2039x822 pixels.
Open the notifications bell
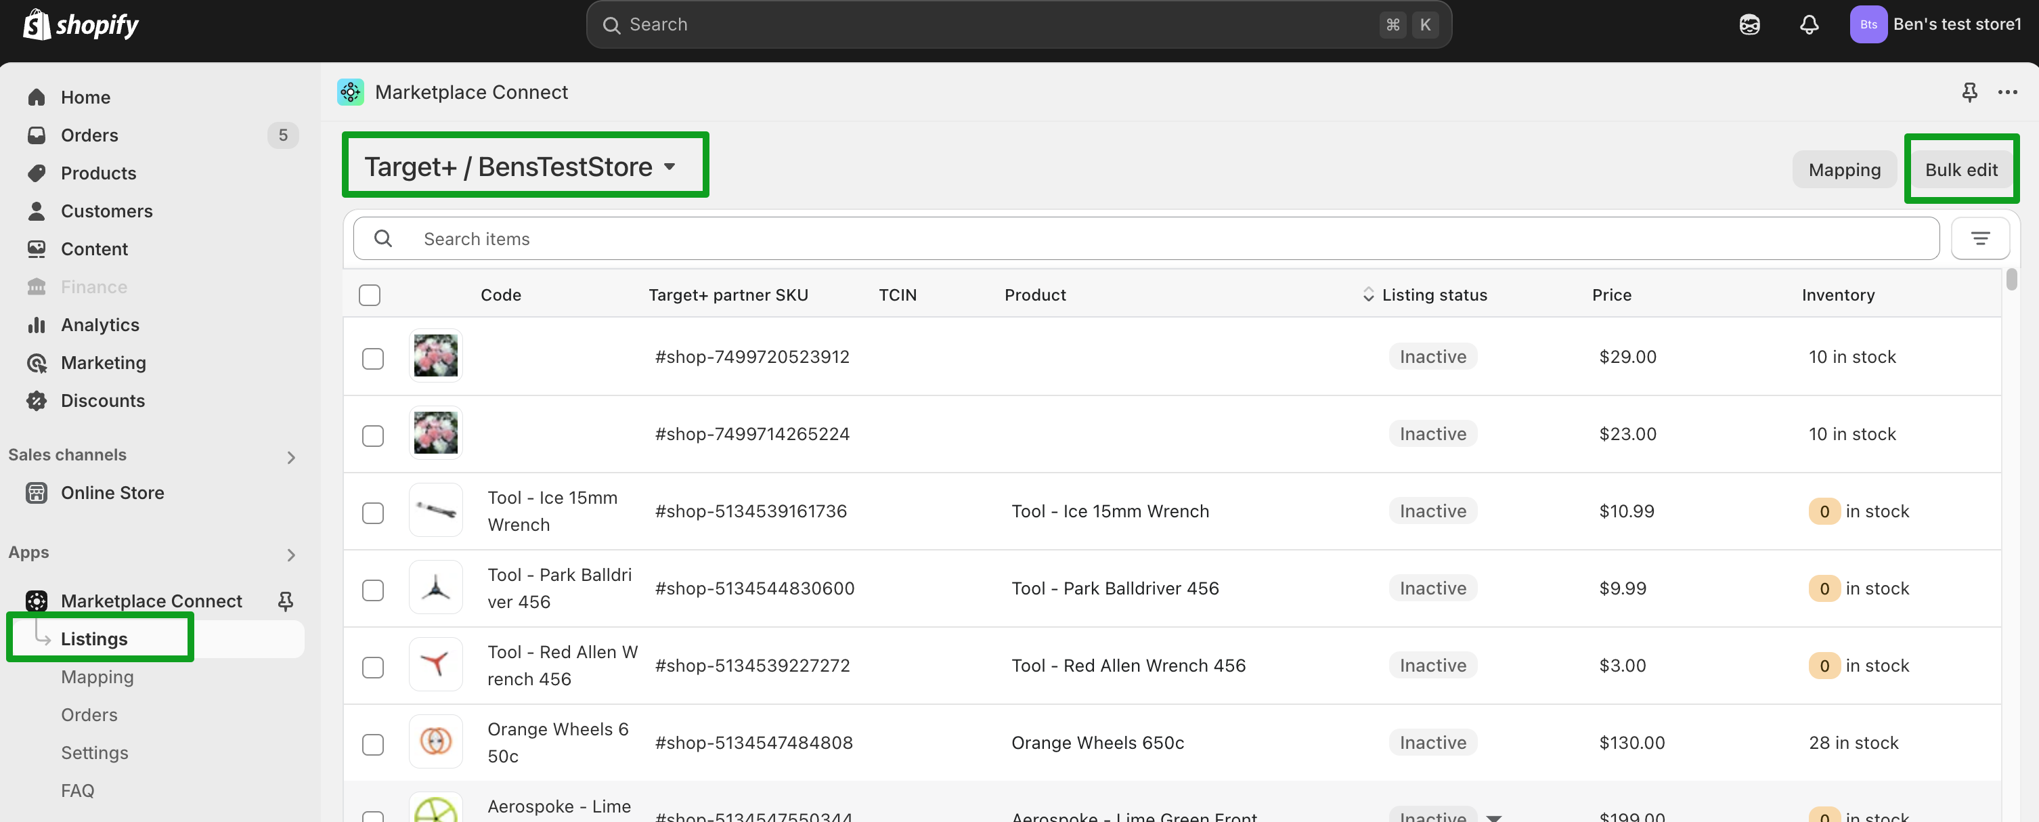[x=1809, y=24]
